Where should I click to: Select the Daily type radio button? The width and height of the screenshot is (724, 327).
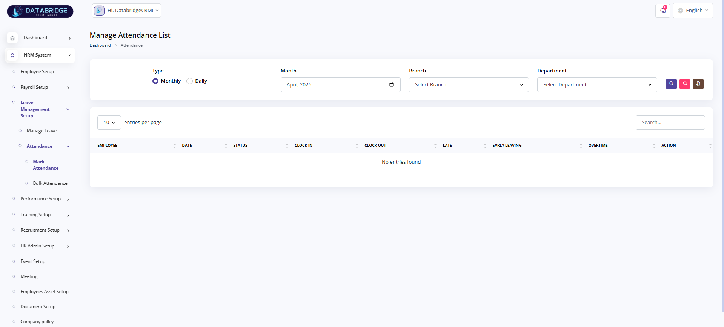click(x=190, y=81)
